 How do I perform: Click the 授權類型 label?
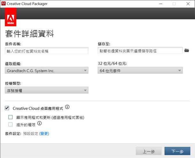pyautogui.click(x=13, y=83)
